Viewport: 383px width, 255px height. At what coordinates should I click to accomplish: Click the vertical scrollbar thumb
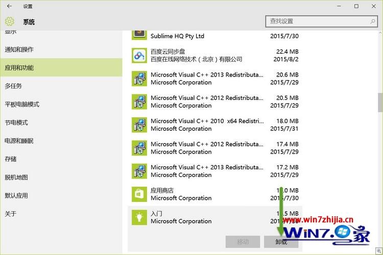point(380,102)
